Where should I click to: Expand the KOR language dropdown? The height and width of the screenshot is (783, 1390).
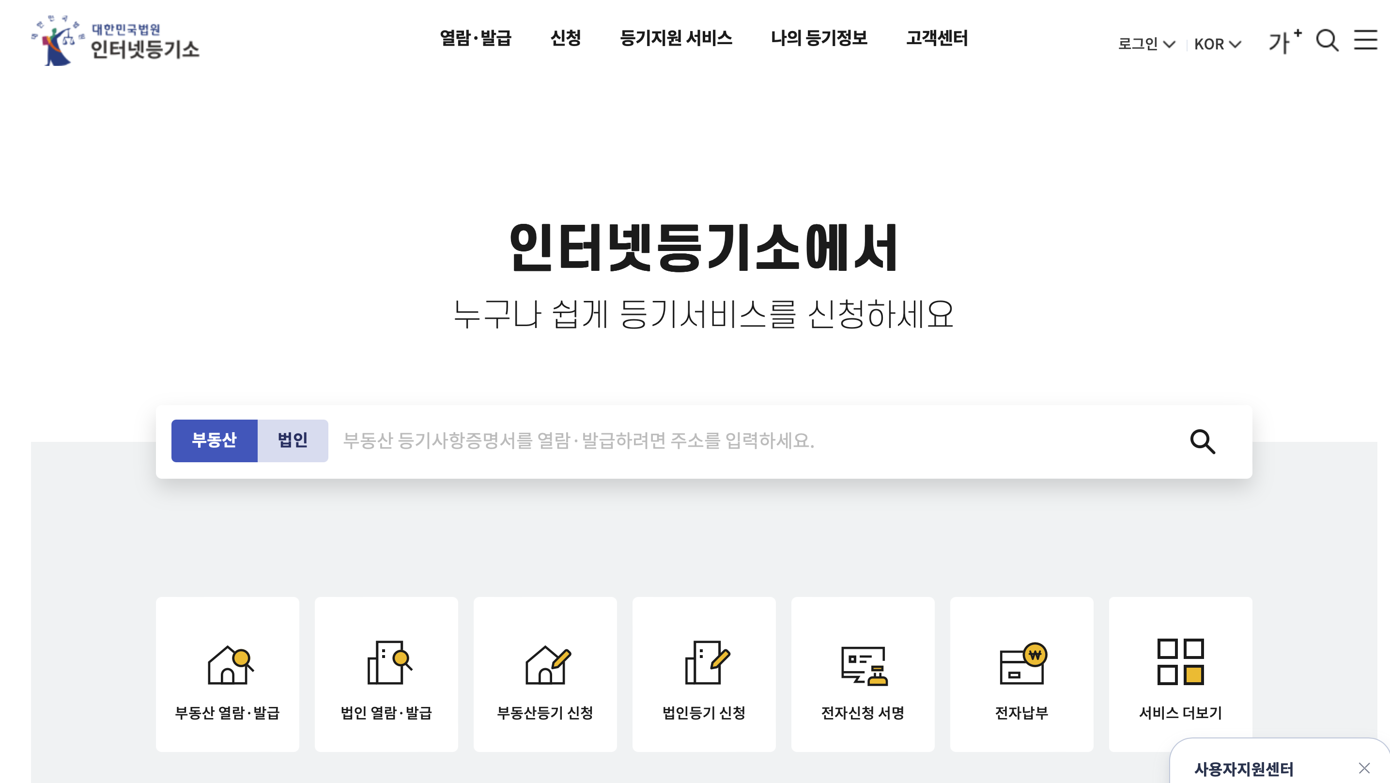[1217, 44]
